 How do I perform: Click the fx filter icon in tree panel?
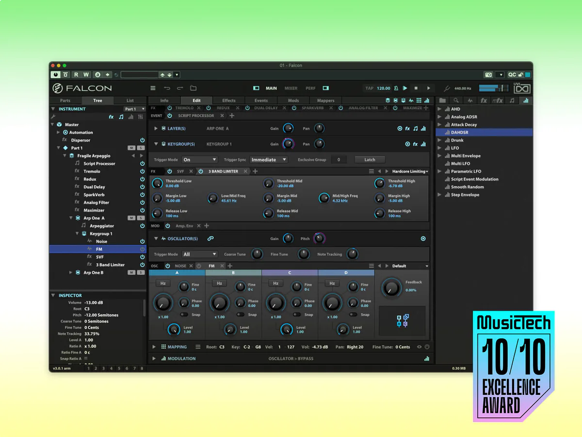point(111,117)
